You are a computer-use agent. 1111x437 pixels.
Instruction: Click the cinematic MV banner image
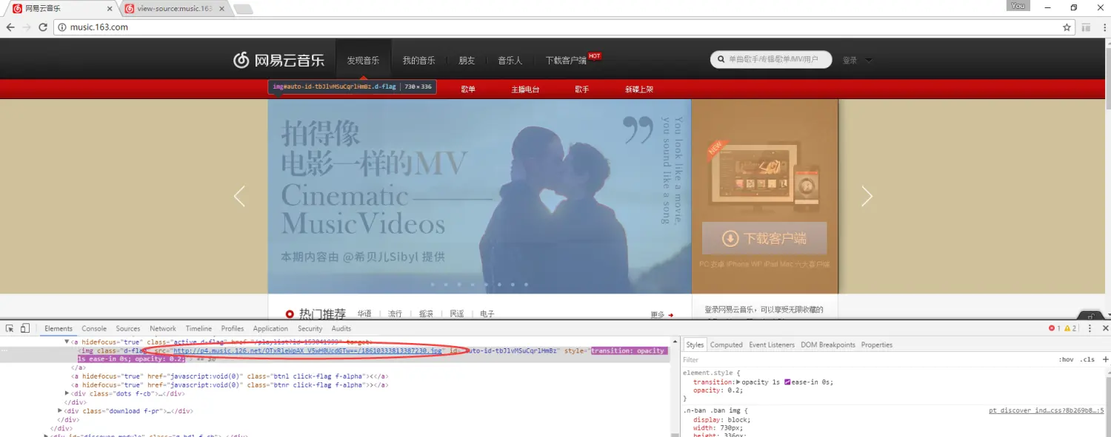[479, 196]
